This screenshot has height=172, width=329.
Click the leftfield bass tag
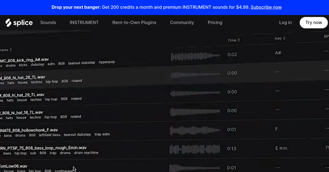pyautogui.click(x=50, y=135)
